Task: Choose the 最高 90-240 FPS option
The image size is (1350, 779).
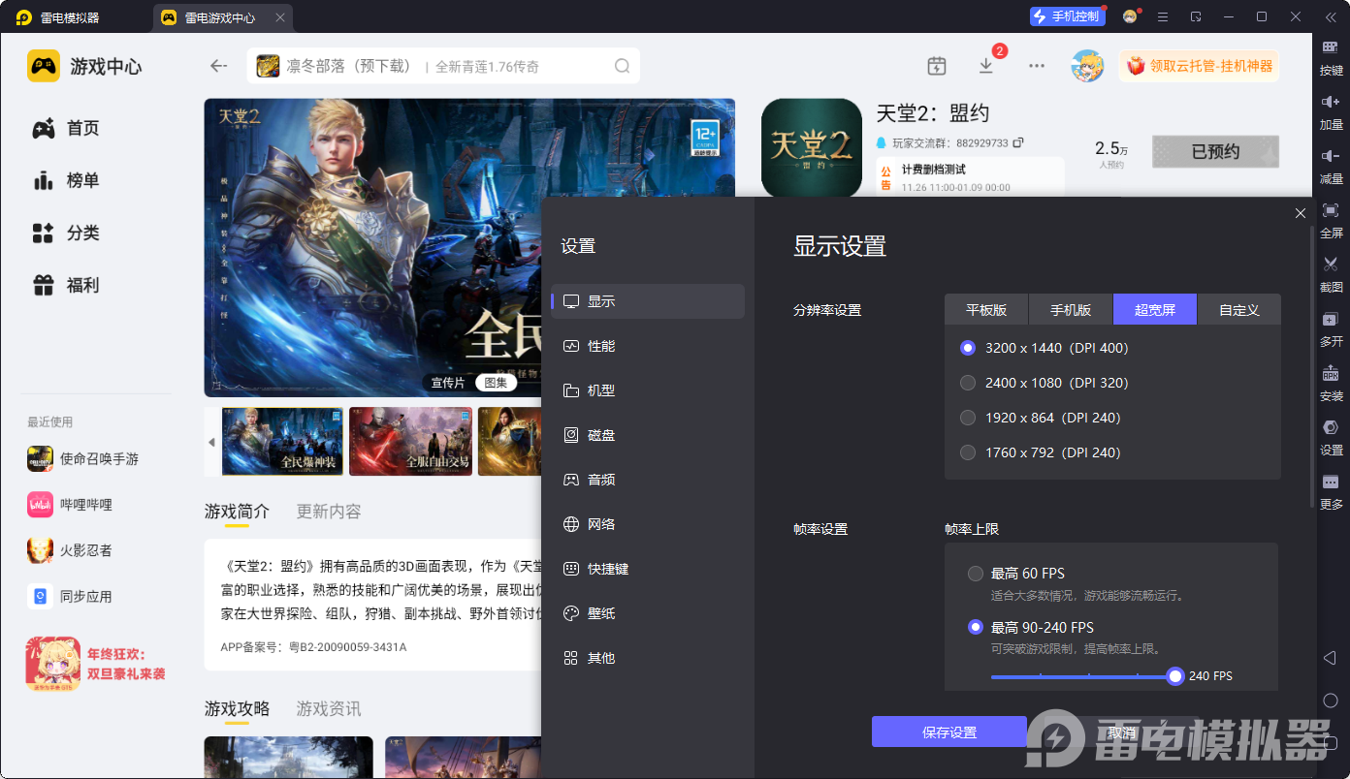Action: point(1031,627)
